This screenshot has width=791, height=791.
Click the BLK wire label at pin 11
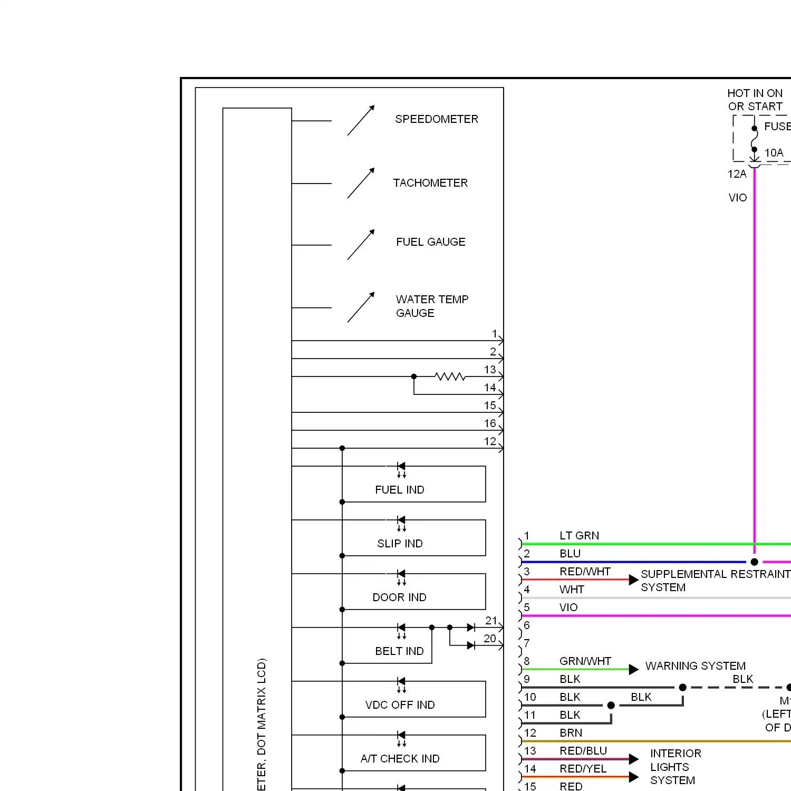570,715
